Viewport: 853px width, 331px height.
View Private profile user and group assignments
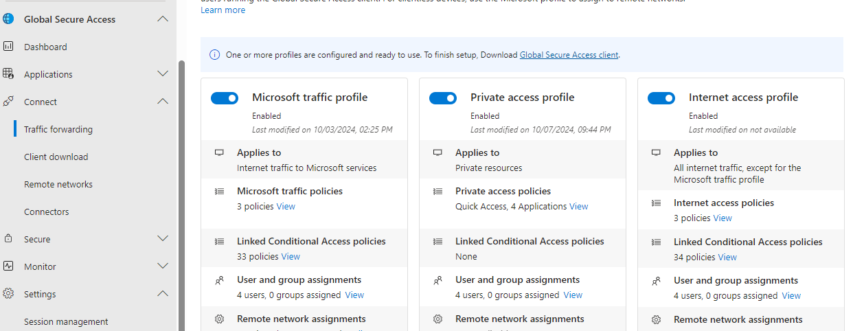point(573,295)
